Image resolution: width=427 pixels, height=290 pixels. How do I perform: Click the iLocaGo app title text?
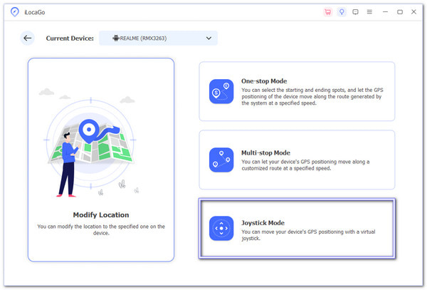click(35, 12)
